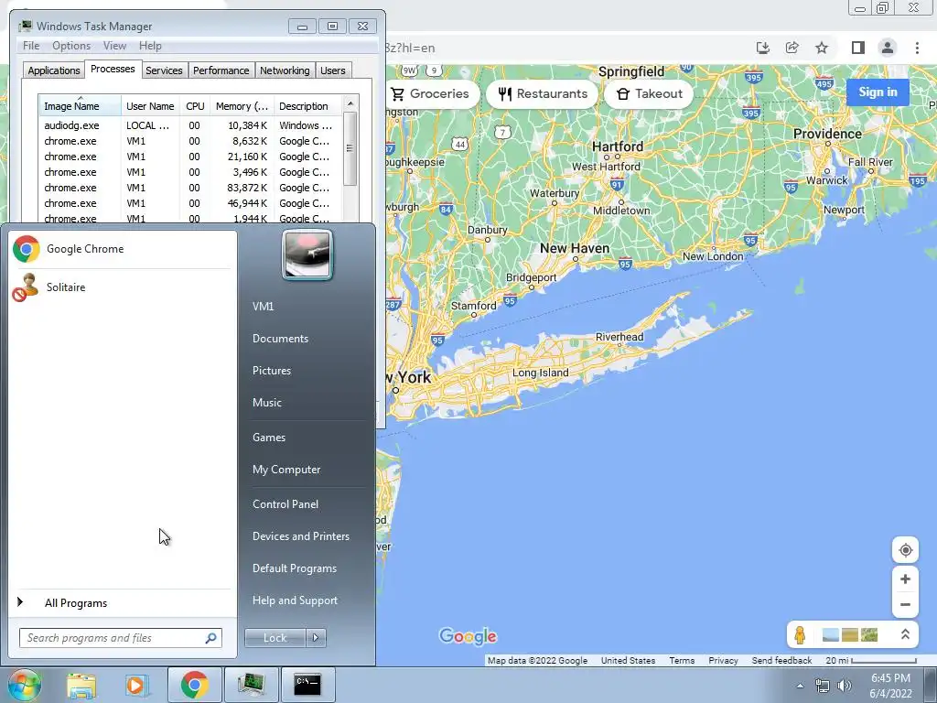Image resolution: width=937 pixels, height=703 pixels.
Task: Click the search magnifier in Start menu
Action: 211,638
